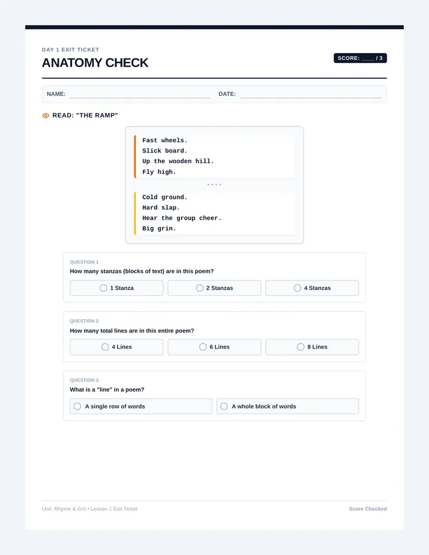Click the 'Fast wheels.' poem line
Viewport: 429px width, 555px height.
[x=164, y=141]
